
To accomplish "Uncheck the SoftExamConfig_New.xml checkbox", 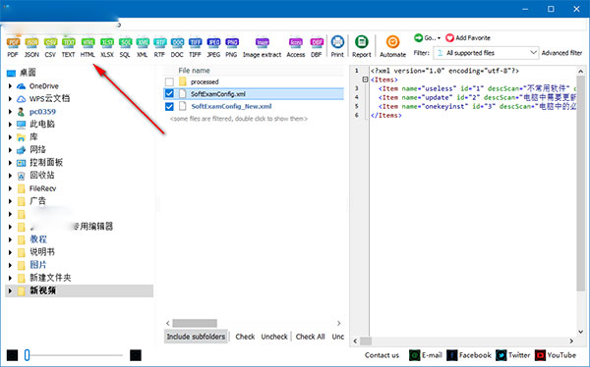I will coord(169,107).
